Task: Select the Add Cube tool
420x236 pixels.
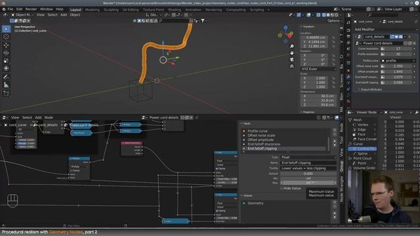Action: (x=6, y=93)
